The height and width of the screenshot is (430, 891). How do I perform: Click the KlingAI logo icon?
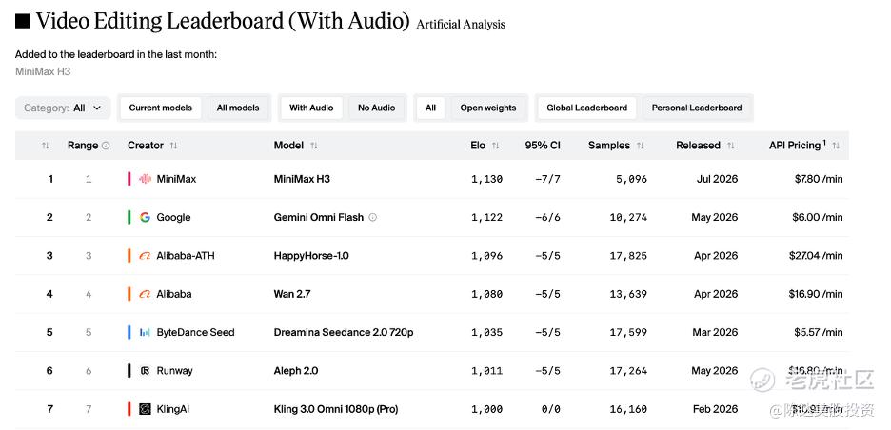click(x=145, y=409)
